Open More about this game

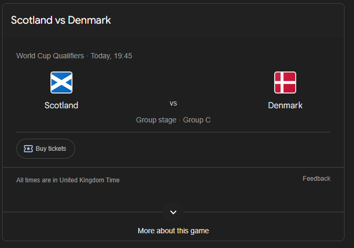(x=173, y=231)
